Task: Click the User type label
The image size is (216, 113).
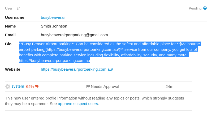Action: (9, 8)
